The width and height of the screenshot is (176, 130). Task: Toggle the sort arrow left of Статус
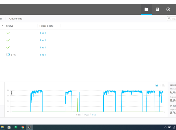pyautogui.click(x=2, y=26)
